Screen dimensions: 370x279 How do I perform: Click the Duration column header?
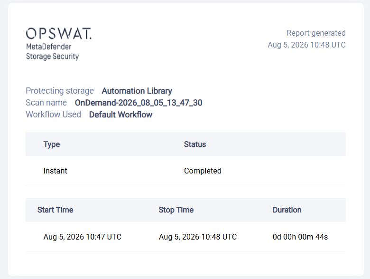coord(287,210)
